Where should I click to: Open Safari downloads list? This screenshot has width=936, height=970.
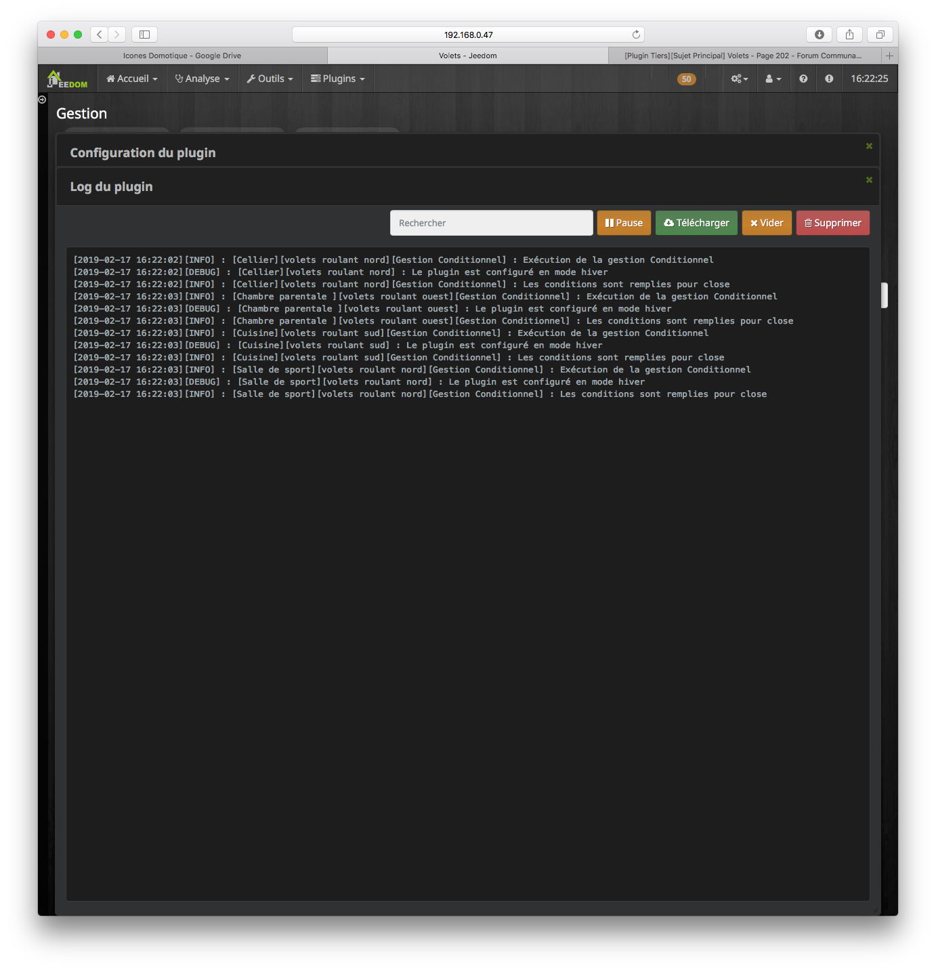pyautogui.click(x=819, y=34)
